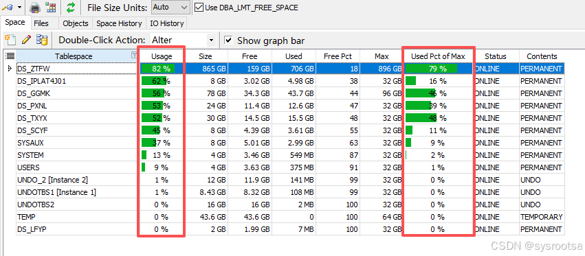This screenshot has width=585, height=256.
Task: Sort by the Status column header
Action: coord(496,56)
